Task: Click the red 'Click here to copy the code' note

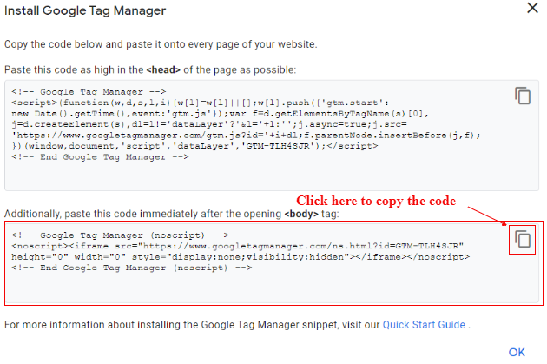Action: 376,201
